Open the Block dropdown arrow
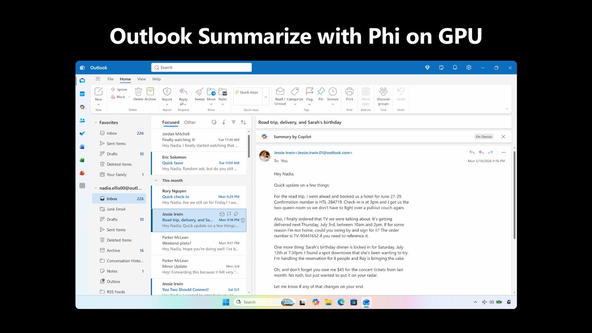 click(x=129, y=97)
